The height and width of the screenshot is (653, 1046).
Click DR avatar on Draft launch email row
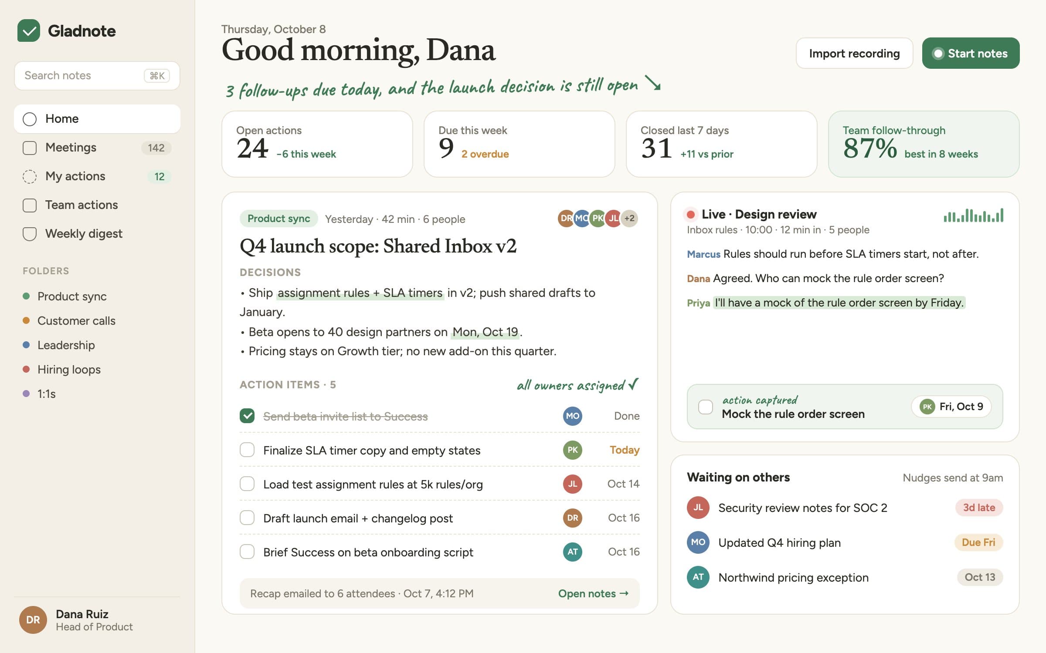573,518
